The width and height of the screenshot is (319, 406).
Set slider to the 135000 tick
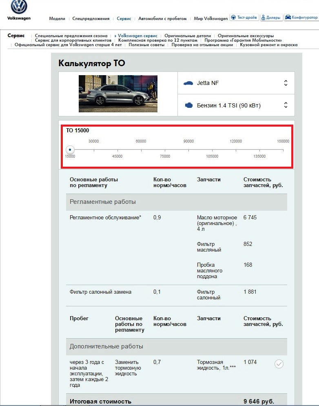259,149
